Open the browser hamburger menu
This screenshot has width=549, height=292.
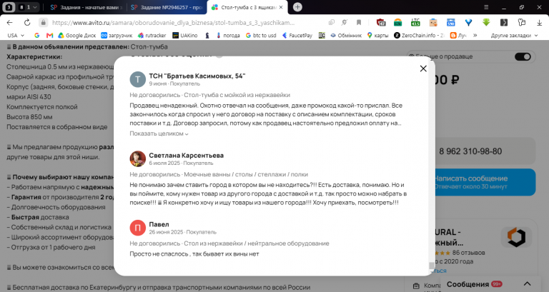click(486, 7)
